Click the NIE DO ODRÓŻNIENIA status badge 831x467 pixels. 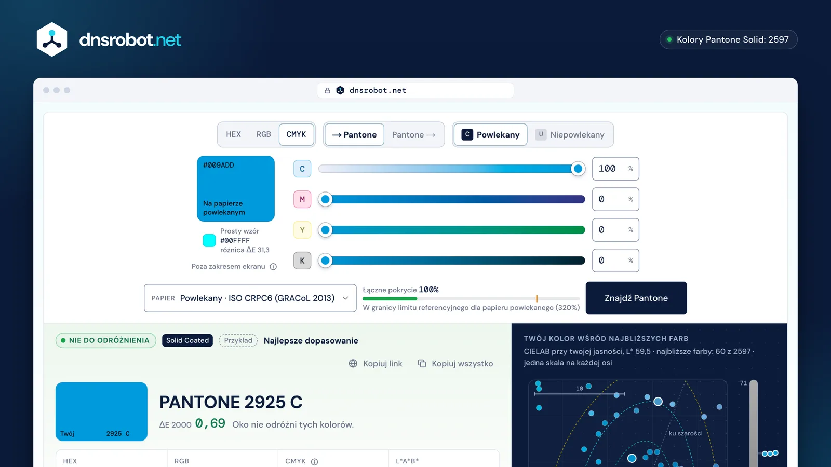(x=106, y=340)
